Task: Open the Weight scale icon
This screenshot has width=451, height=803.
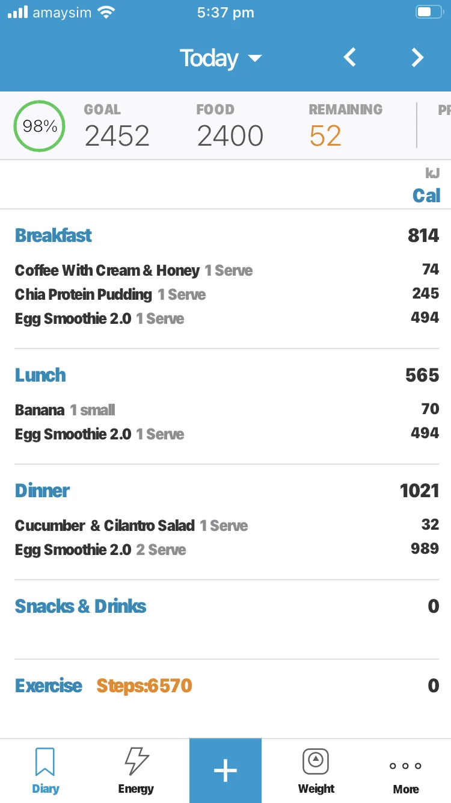Action: [x=316, y=762]
